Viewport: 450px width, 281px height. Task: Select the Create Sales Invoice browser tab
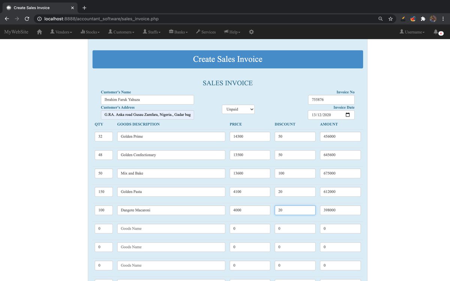tap(40, 7)
